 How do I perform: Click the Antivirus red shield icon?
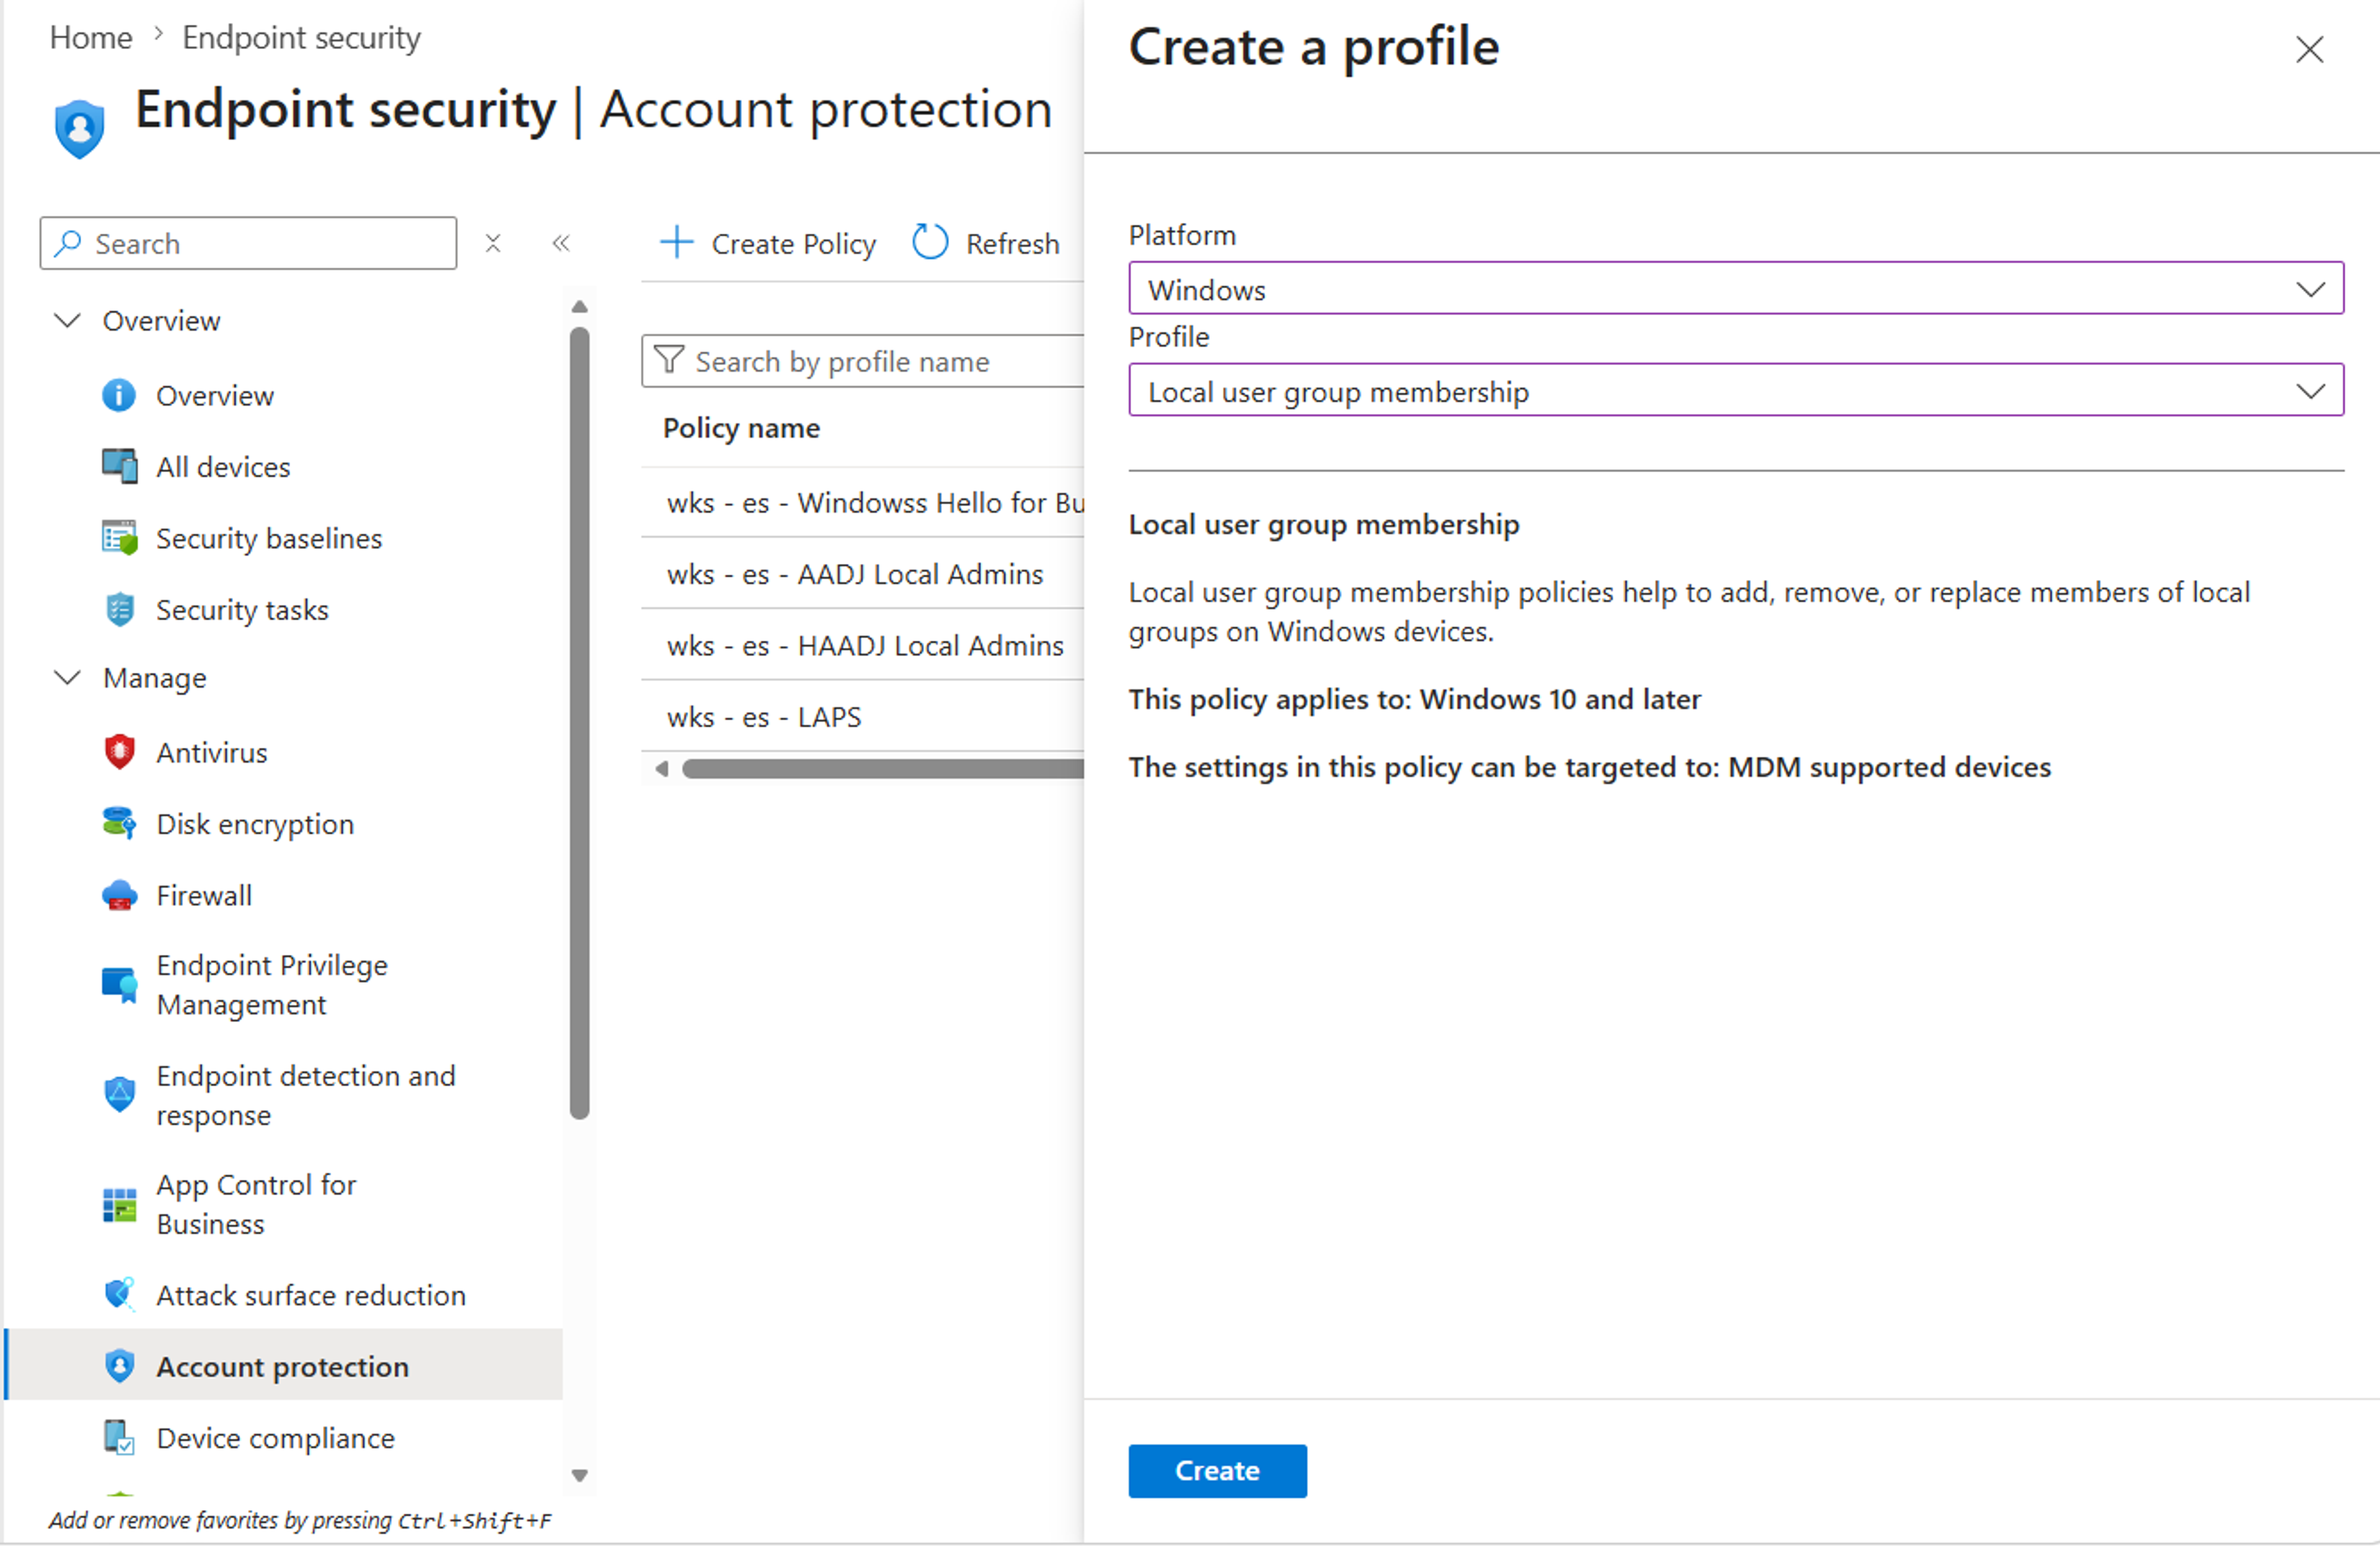click(x=120, y=751)
